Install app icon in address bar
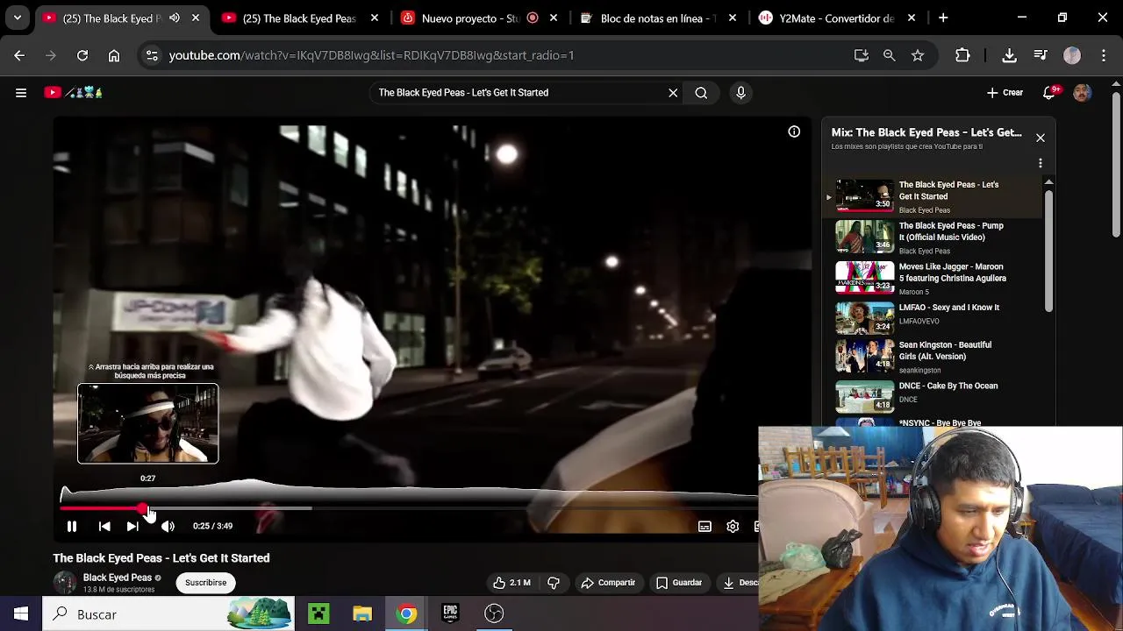The height and width of the screenshot is (631, 1123). [x=862, y=55]
